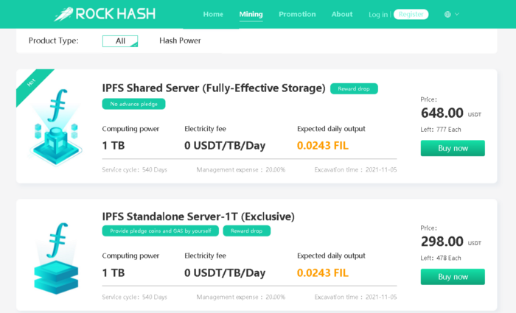Open the Promotion menu item
This screenshot has width=516, height=313.
click(297, 14)
